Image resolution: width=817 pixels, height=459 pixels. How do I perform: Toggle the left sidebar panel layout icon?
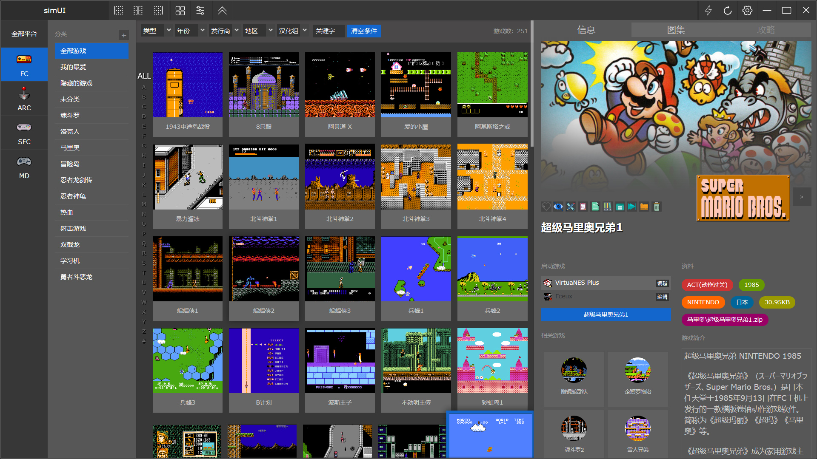coord(118,11)
